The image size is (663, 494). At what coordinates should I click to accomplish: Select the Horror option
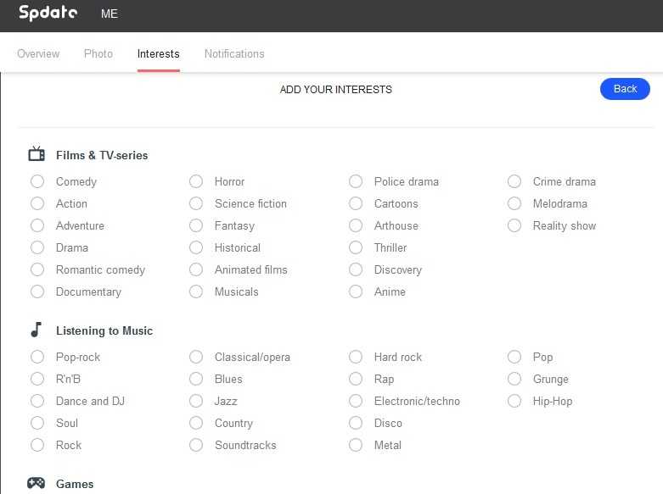click(196, 181)
